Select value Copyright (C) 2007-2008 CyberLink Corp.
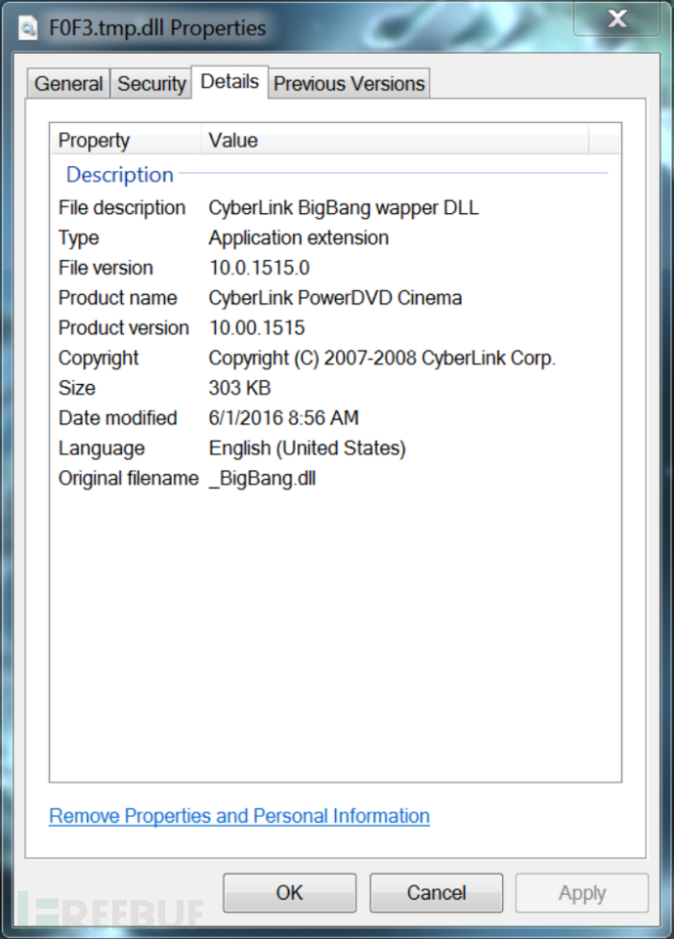The height and width of the screenshot is (939, 674). click(382, 358)
